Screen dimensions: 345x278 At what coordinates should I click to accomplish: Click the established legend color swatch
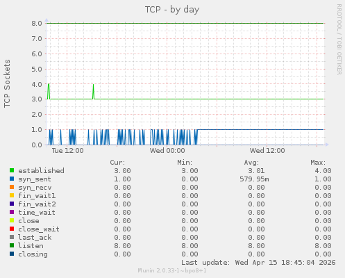point(12,170)
